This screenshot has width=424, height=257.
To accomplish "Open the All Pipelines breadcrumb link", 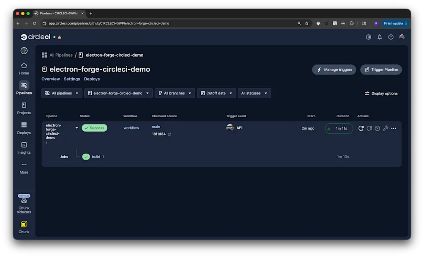I will click(61, 55).
